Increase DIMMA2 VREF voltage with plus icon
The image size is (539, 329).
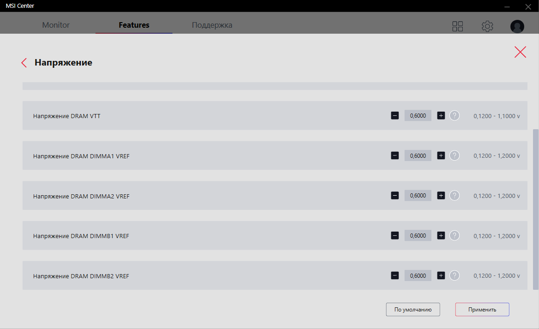pos(441,196)
